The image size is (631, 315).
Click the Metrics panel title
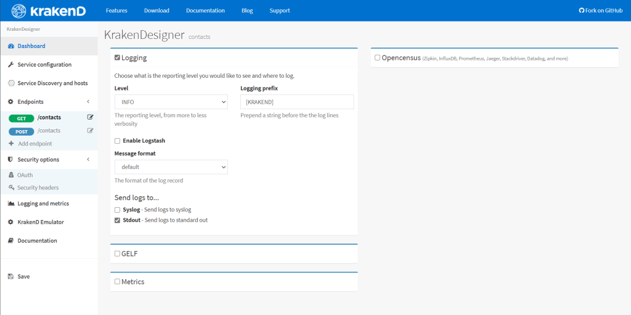click(x=133, y=282)
